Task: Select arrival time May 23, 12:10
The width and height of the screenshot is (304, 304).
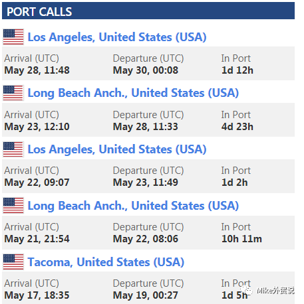Action: point(37,127)
